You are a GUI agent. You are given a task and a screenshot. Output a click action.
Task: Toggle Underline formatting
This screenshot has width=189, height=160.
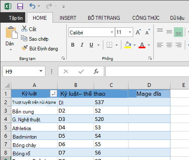point(91,45)
